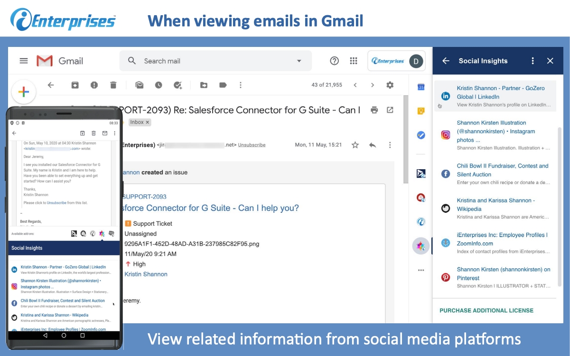Snooze this email with clock icon
This screenshot has height=356, width=570.
pos(159,85)
